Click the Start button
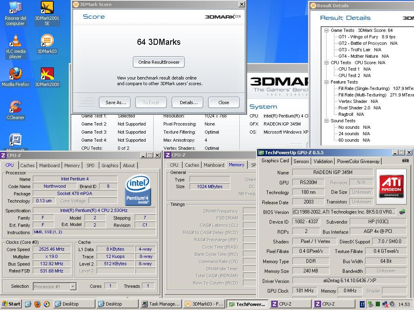This screenshot has height=310, width=414. click(x=11, y=304)
